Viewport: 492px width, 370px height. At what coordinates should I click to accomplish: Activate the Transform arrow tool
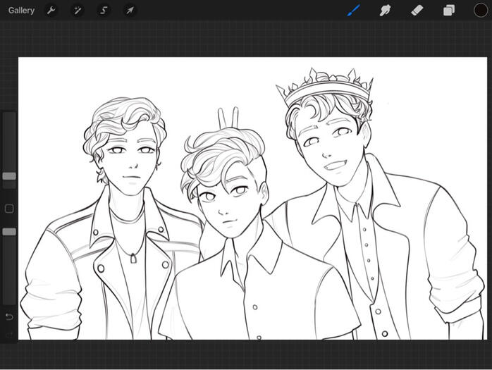(130, 11)
